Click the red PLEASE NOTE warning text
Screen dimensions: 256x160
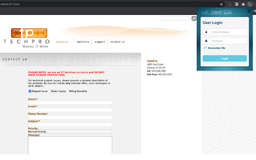(x=66, y=74)
